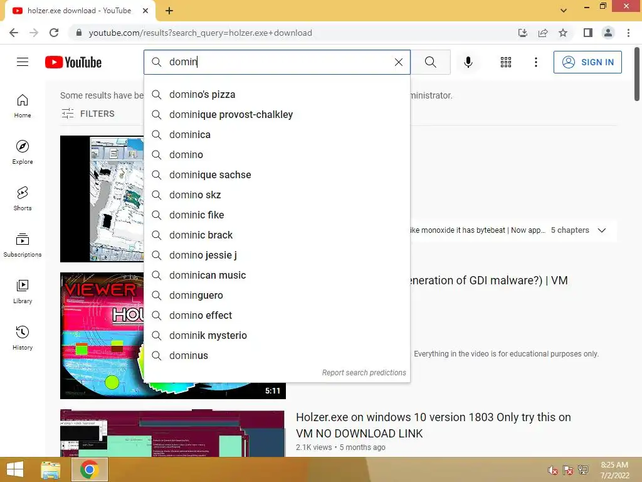Toggle the browser side panel
Image resolution: width=642 pixels, height=482 pixels.
click(x=588, y=33)
